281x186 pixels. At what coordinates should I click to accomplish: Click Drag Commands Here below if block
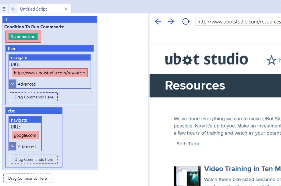[x=27, y=178]
